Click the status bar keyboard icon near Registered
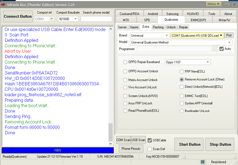Viewport: 238px width, 165px height. pos(203,162)
